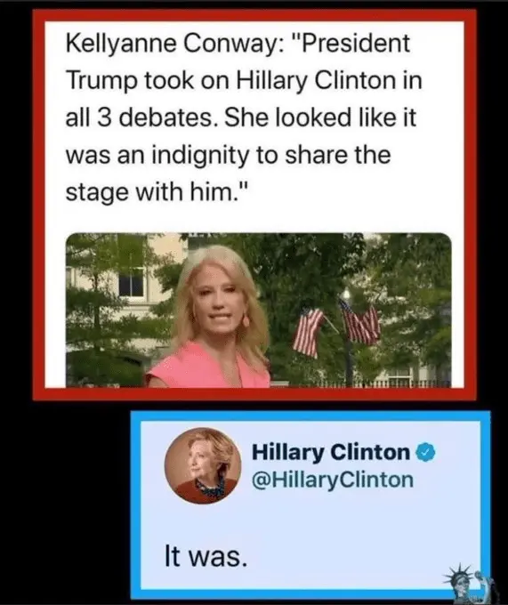The height and width of the screenshot is (605, 508).
Task: Click the pink dress in the thumbnail
Action: tap(207, 367)
